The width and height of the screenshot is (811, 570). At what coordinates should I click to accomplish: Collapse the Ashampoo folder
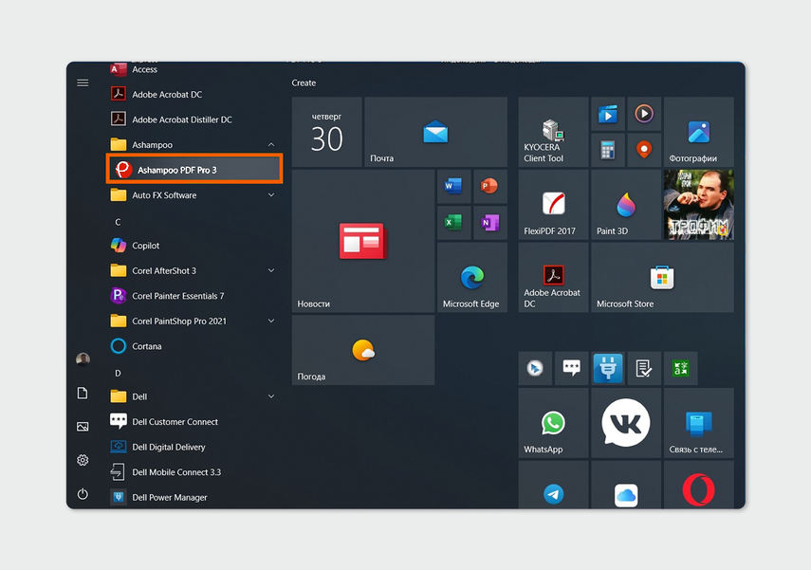coord(271,145)
